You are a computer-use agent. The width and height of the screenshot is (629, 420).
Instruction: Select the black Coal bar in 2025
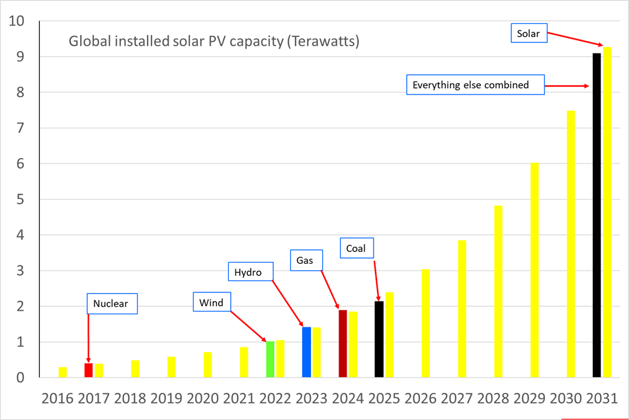(379, 339)
